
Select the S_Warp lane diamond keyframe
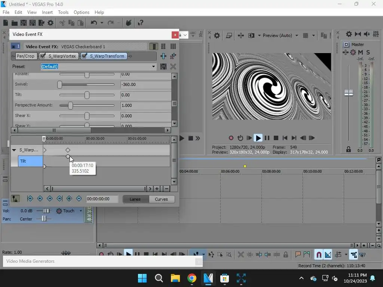68,150
